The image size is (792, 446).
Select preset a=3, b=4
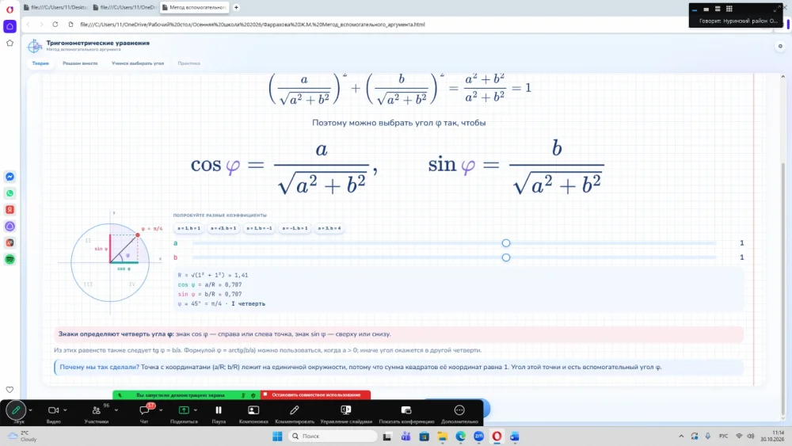coord(329,228)
